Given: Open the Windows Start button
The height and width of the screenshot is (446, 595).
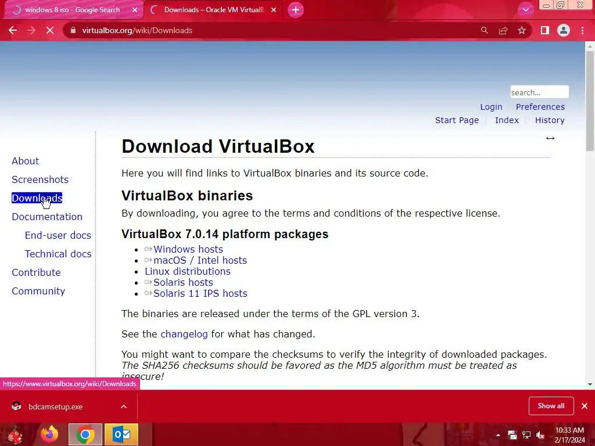Looking at the screenshot, I should [x=15, y=434].
